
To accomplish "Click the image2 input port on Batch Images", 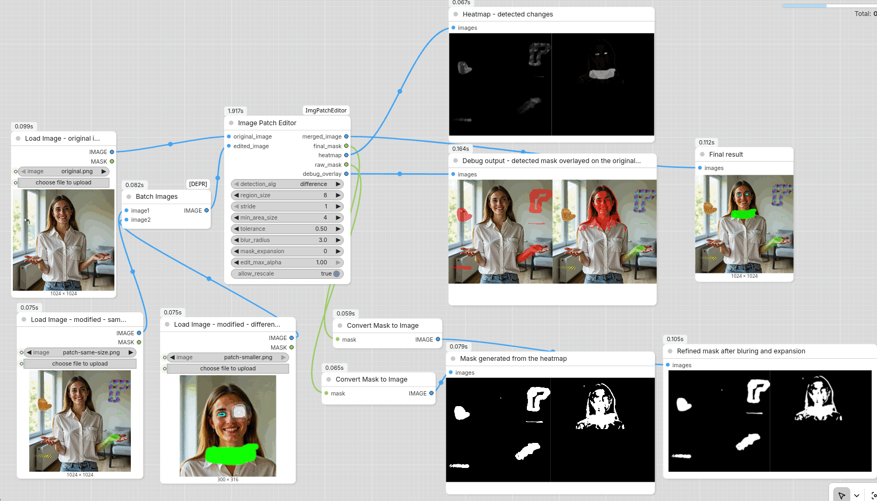I will 127,220.
